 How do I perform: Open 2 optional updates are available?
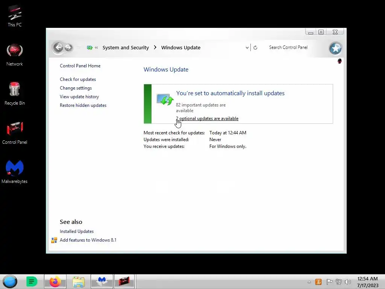(x=207, y=119)
